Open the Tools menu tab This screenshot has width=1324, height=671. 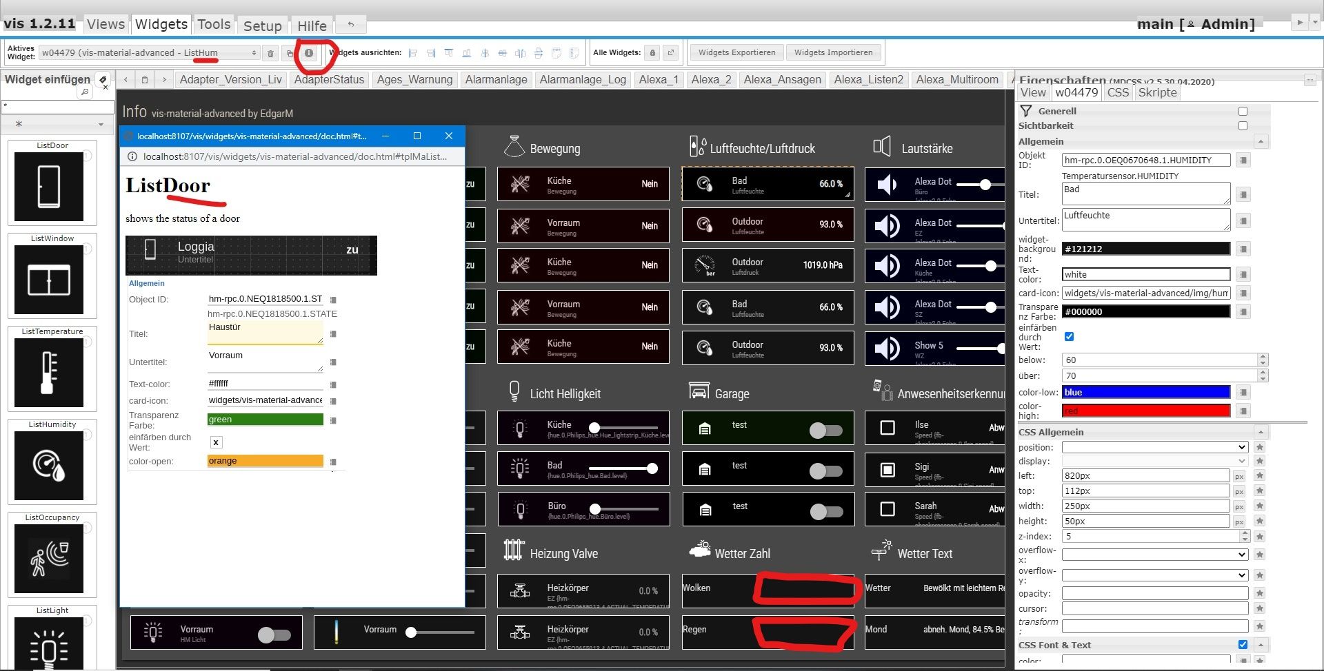point(214,24)
